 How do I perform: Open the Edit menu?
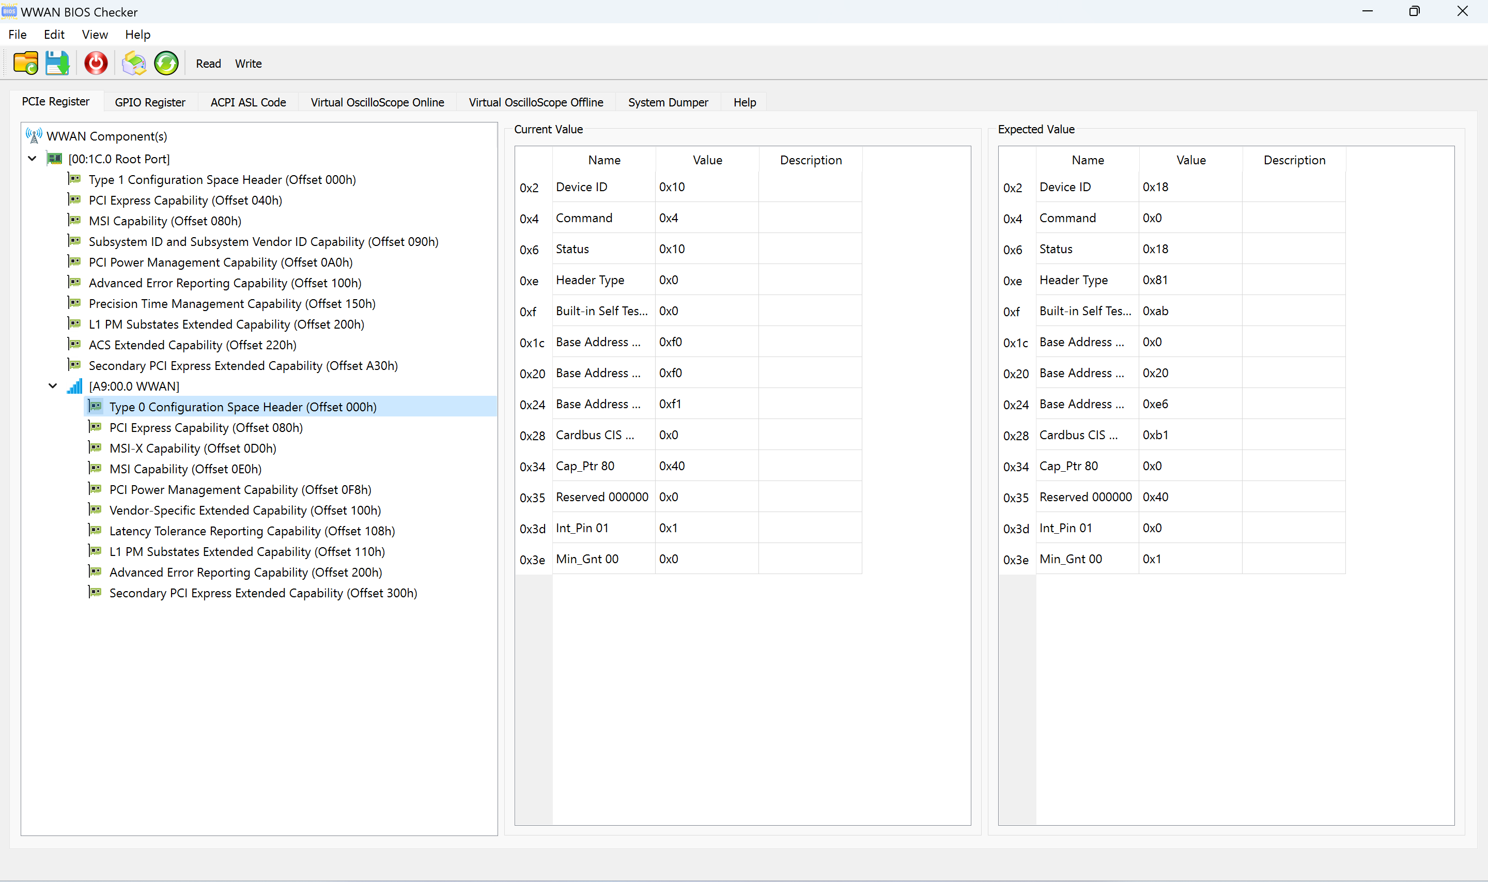coord(54,35)
